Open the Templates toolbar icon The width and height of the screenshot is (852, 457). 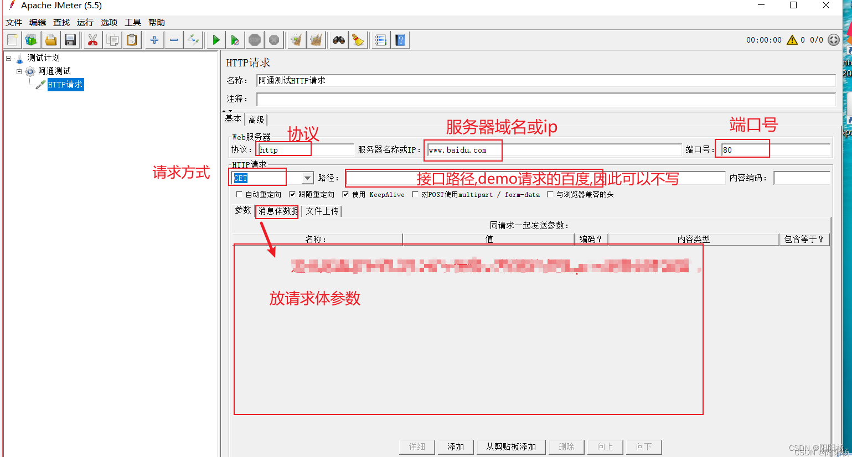(x=32, y=40)
